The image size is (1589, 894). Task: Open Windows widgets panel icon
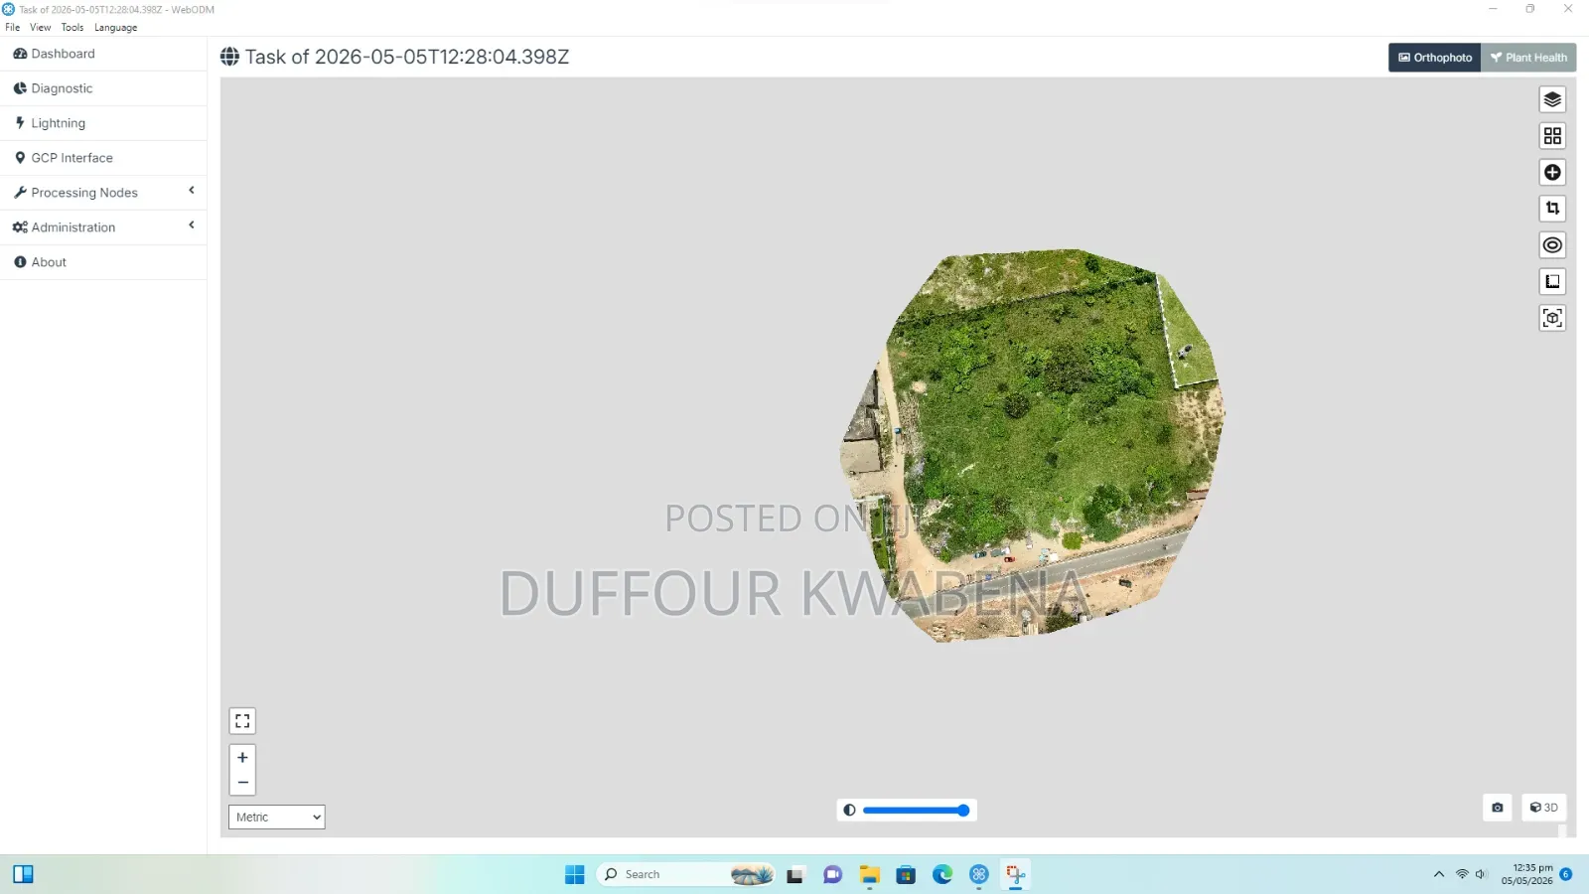click(x=23, y=874)
